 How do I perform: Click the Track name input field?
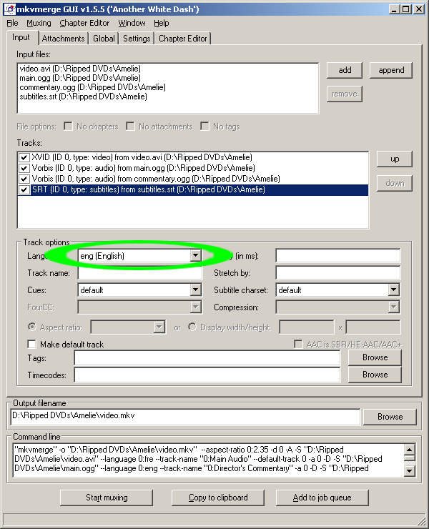139,272
